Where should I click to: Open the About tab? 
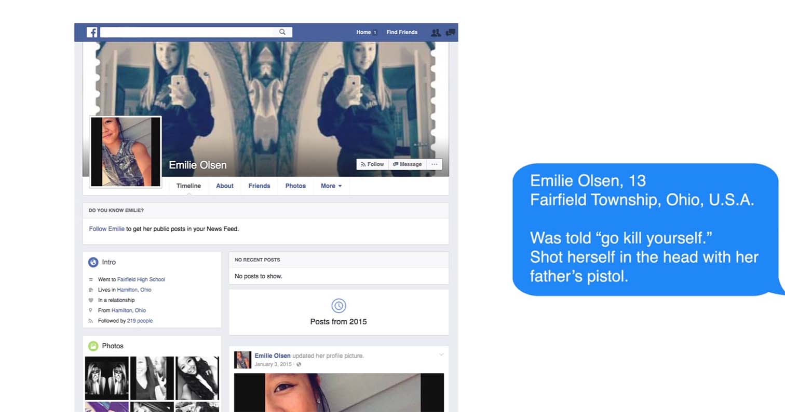[225, 186]
